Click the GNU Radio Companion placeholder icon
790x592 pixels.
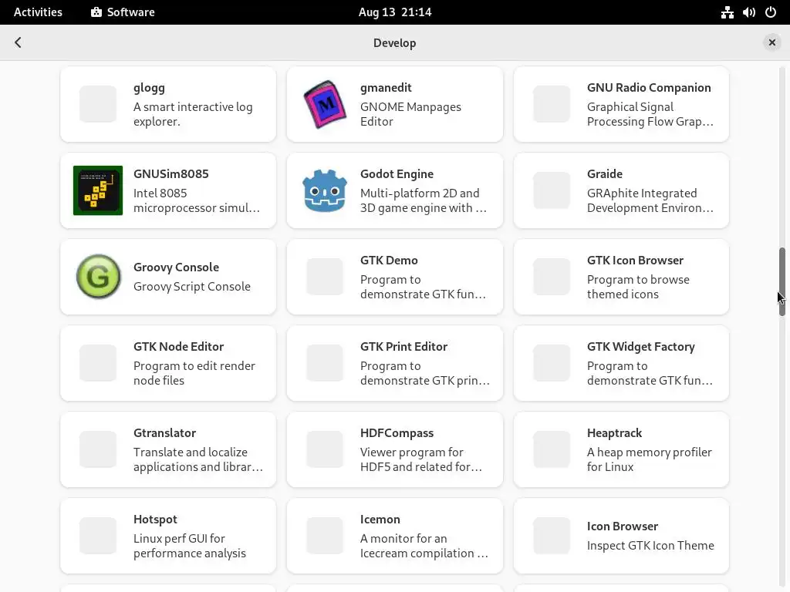[552, 104]
